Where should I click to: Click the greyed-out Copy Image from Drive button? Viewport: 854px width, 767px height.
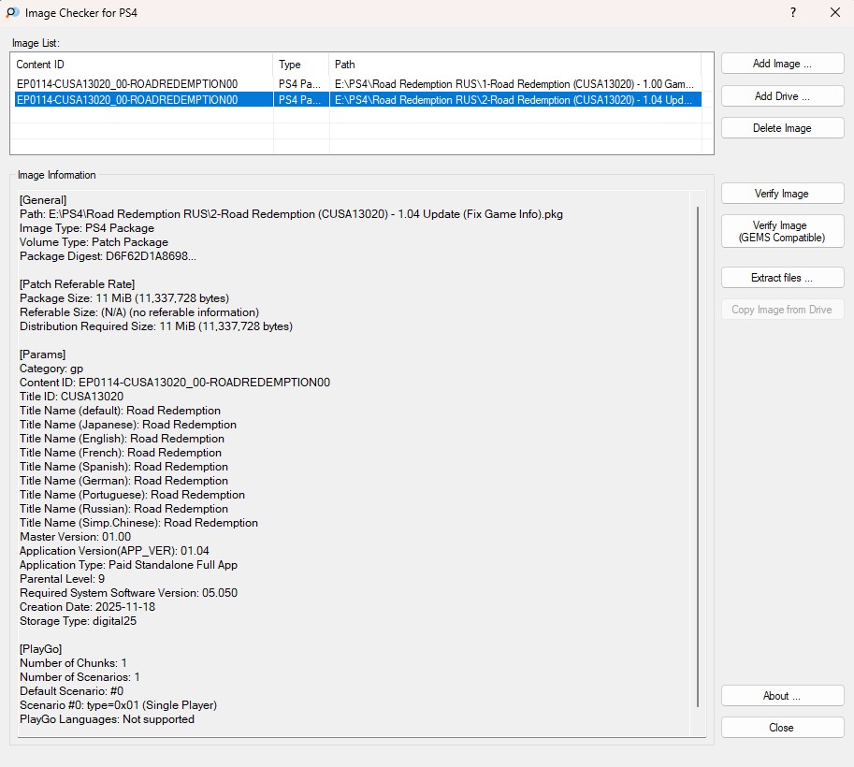[x=782, y=310]
